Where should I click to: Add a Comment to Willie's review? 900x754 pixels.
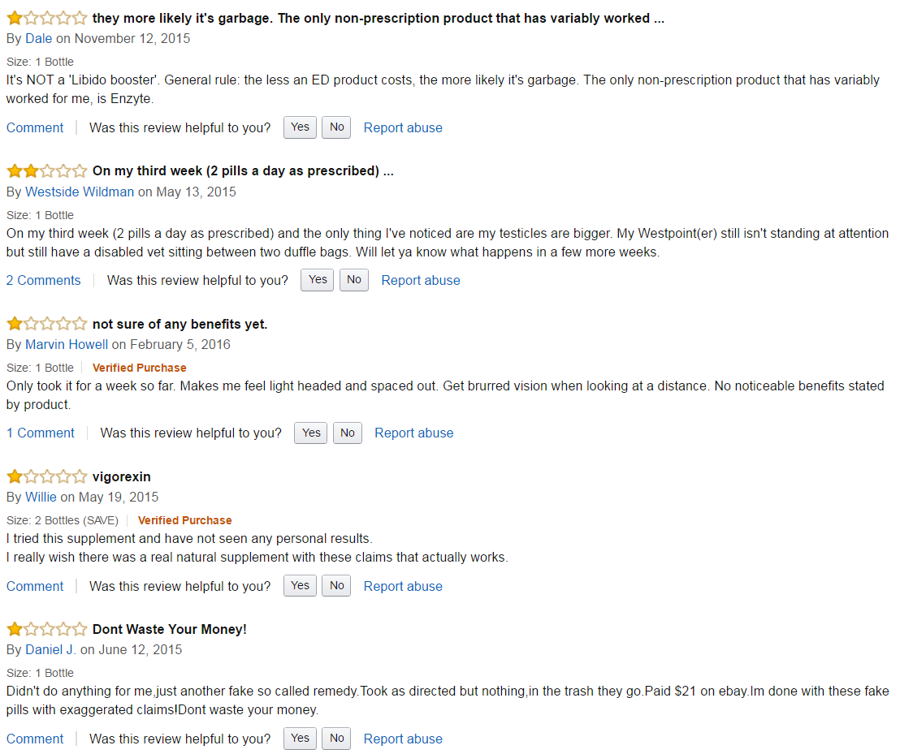[x=35, y=585]
